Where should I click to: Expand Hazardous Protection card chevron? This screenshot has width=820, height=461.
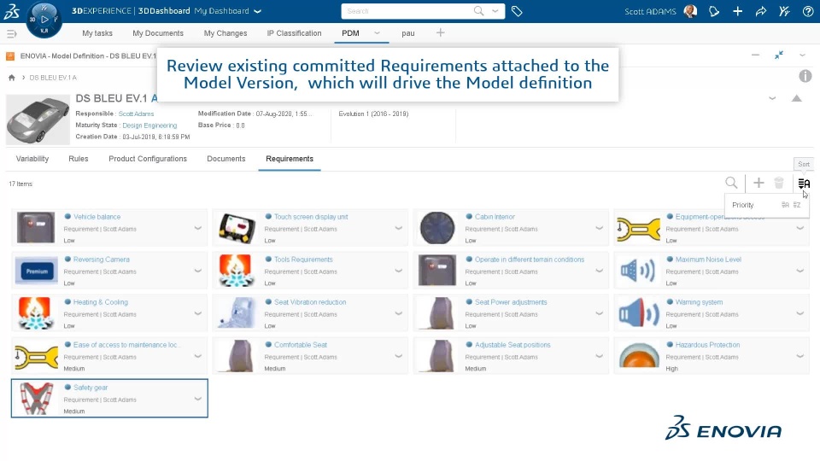point(800,356)
